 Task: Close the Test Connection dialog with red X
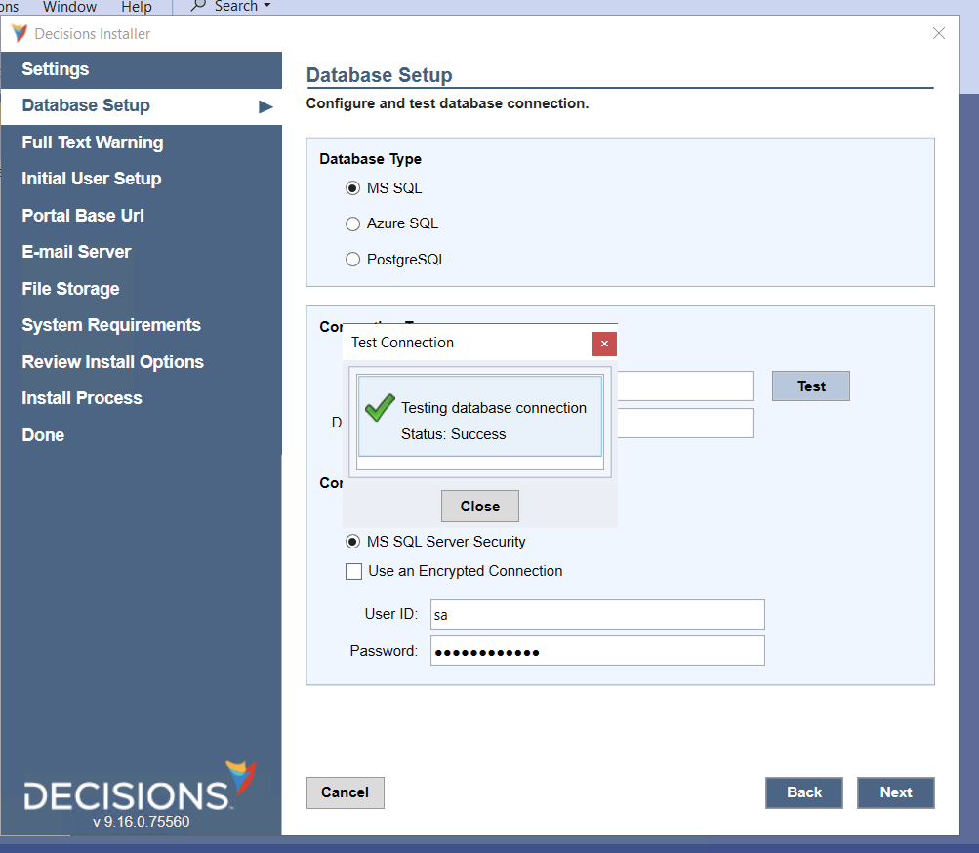coord(604,344)
